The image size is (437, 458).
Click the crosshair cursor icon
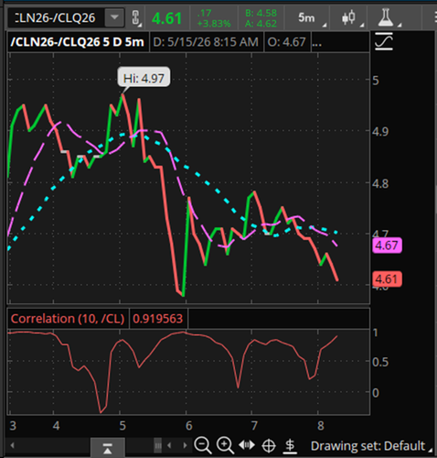point(269,446)
